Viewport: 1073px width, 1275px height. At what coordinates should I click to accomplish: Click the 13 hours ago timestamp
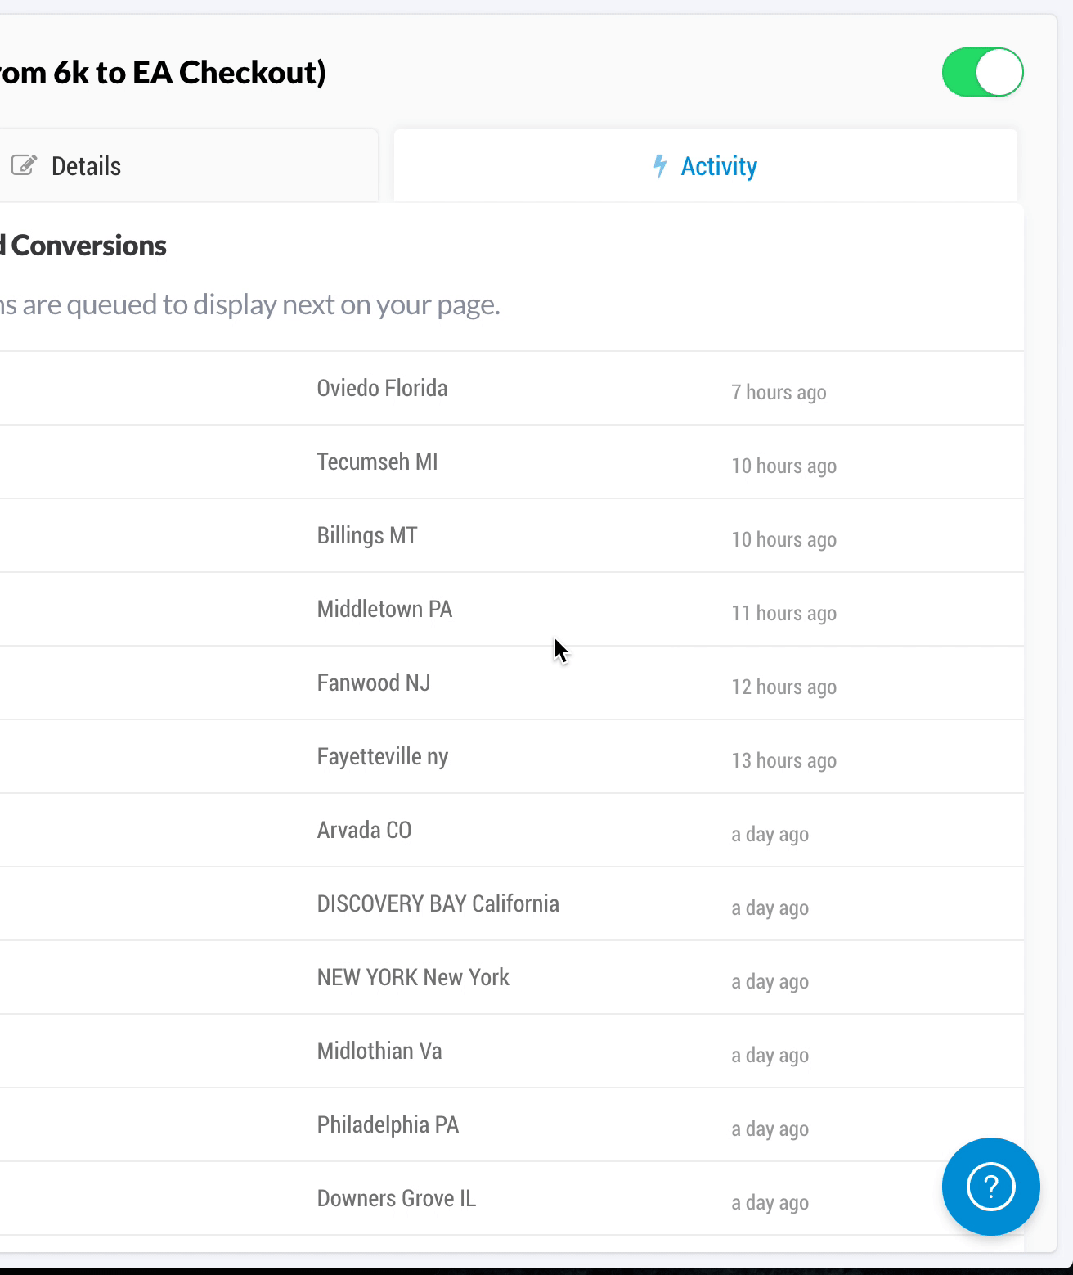click(783, 760)
